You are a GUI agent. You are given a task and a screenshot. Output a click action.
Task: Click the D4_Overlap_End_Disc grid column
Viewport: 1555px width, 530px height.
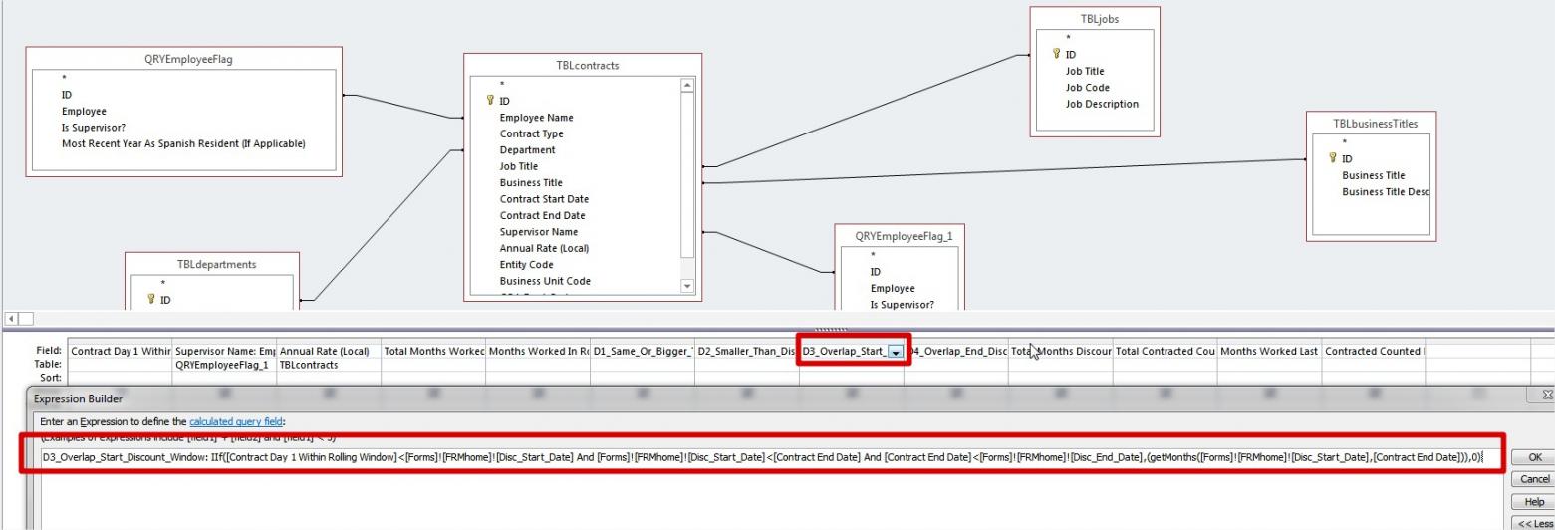[957, 351]
